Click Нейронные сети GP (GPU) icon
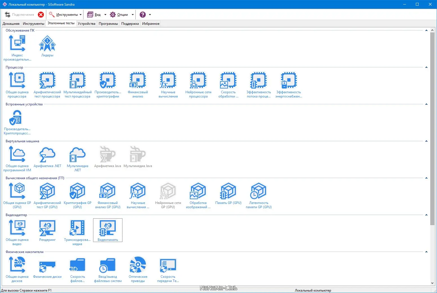The image size is (437, 293). tap(168, 196)
